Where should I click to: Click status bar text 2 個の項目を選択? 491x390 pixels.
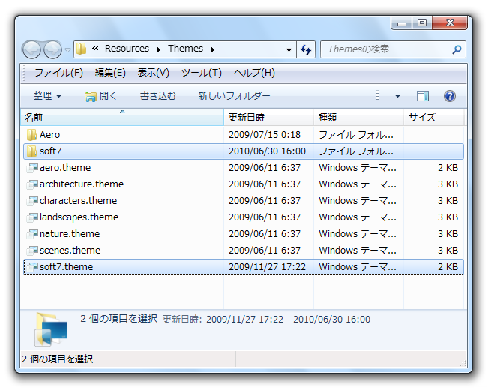point(58,359)
